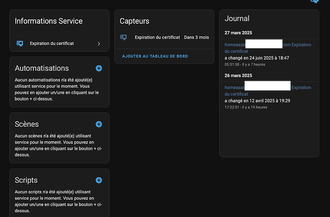
Task: Open the Expiration du certificat sensor in Capteurs
Action: click(x=164, y=37)
